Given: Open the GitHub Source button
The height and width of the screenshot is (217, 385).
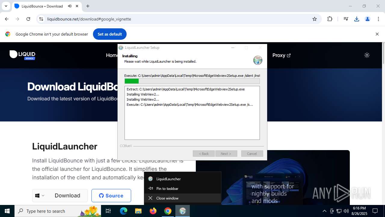Looking at the screenshot, I should point(111,196).
